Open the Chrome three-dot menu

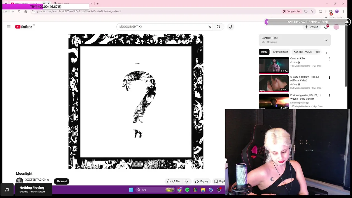(x=343, y=11)
